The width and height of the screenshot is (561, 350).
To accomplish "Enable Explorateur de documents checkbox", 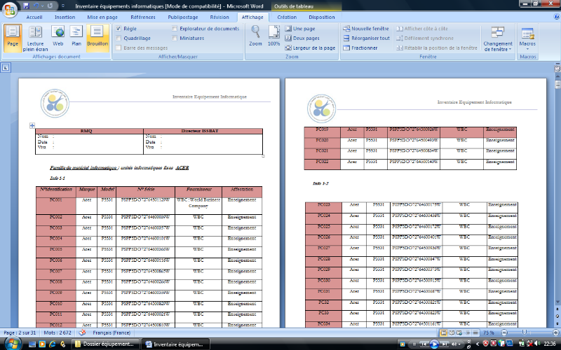I will [175, 29].
